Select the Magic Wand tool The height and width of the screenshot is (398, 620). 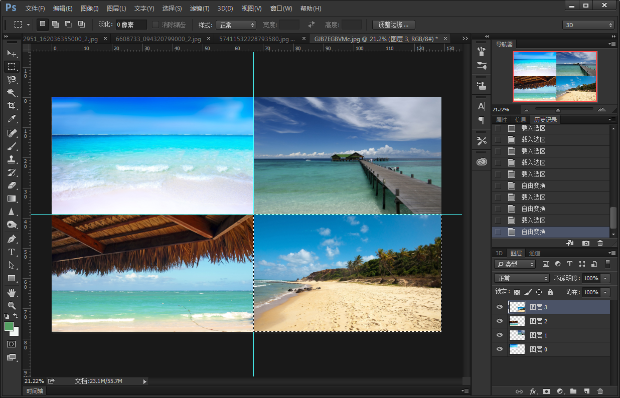12,92
